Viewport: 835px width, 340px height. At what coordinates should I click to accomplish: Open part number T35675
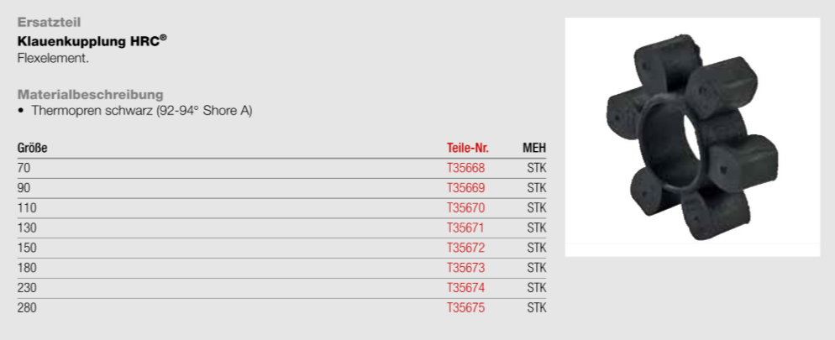click(465, 307)
